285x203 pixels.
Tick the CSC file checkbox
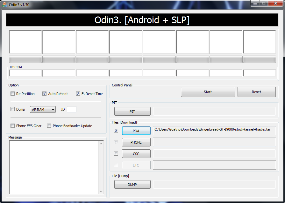click(116, 154)
